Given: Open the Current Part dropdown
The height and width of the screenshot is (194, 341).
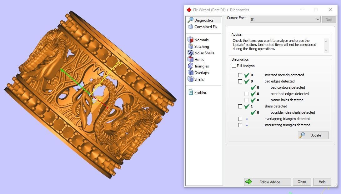Looking at the screenshot, I should tap(285, 19).
